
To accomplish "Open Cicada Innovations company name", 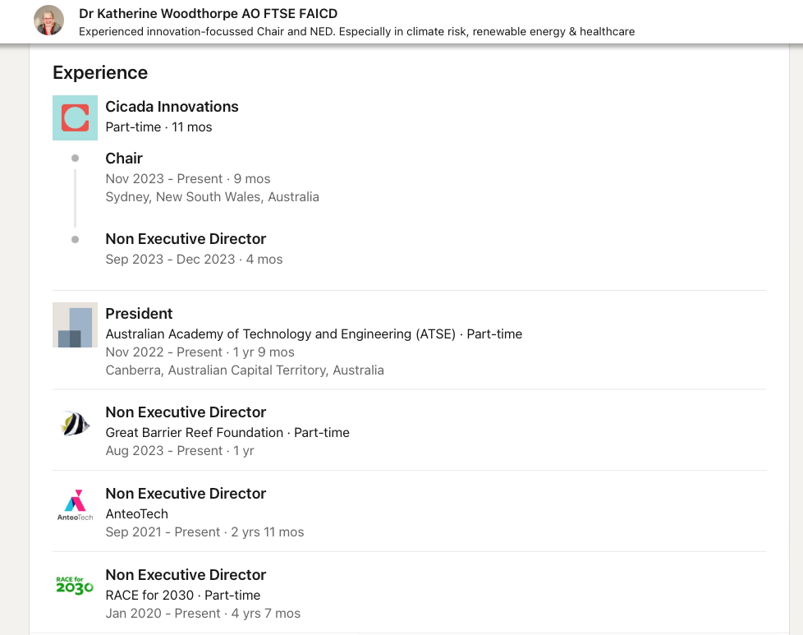I will point(172,107).
